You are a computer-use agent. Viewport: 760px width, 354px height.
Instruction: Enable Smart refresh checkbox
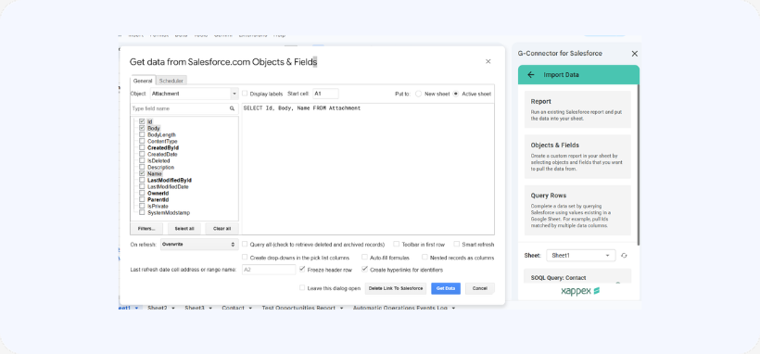click(457, 245)
